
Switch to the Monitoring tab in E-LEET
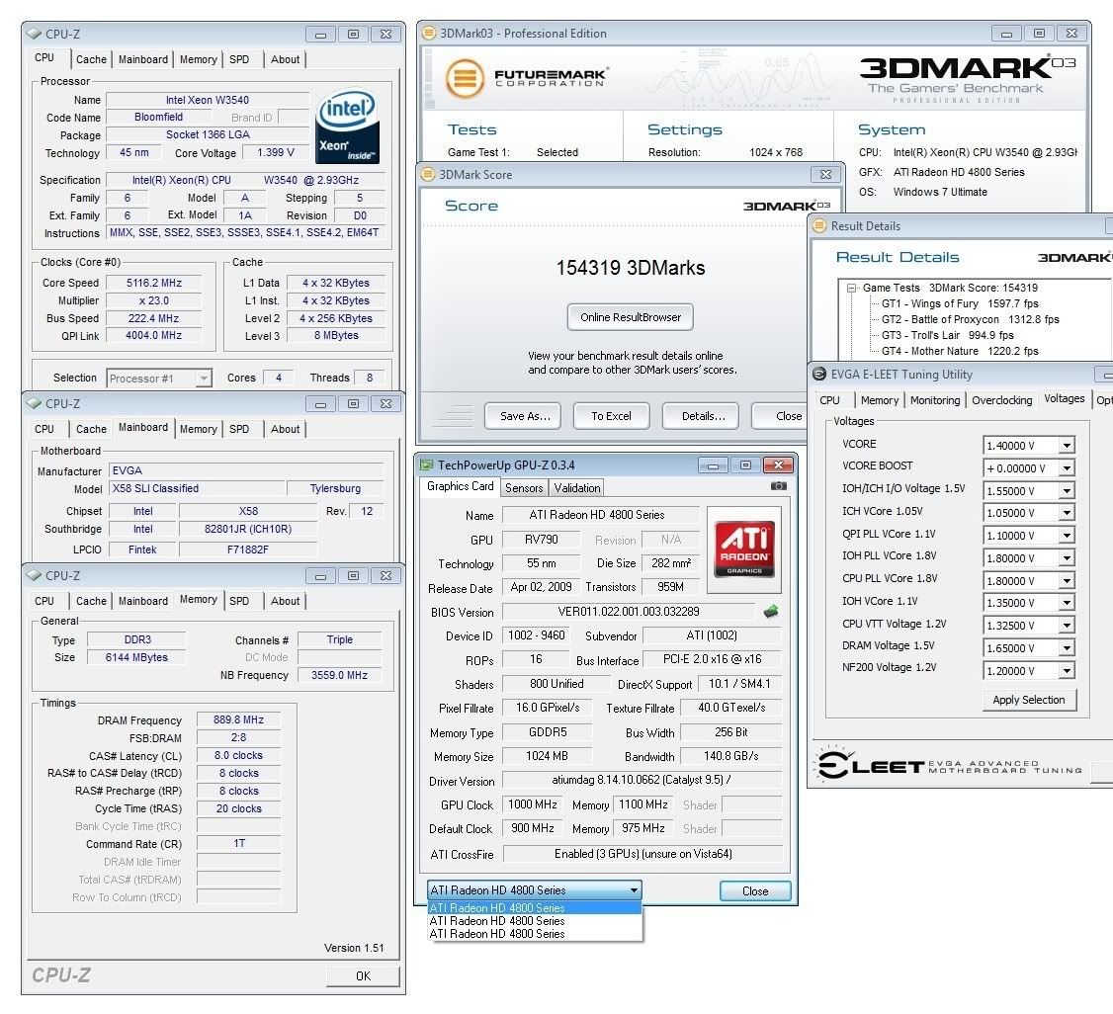pos(935,400)
